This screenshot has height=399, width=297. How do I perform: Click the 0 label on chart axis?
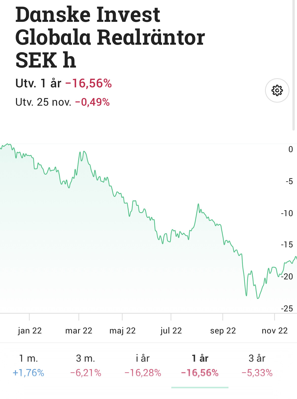click(x=291, y=149)
